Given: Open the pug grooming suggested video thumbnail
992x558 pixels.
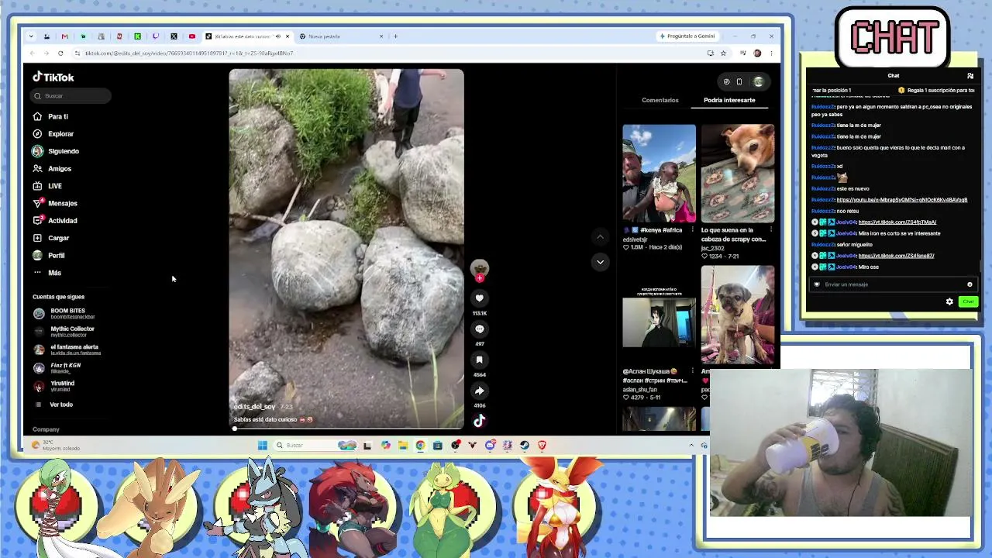Looking at the screenshot, I should [x=738, y=315].
